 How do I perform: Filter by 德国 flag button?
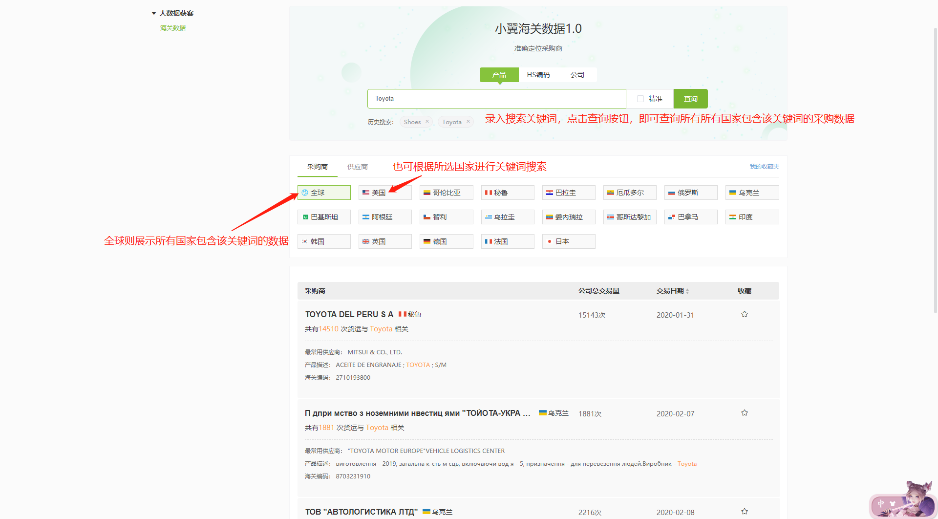(x=446, y=241)
